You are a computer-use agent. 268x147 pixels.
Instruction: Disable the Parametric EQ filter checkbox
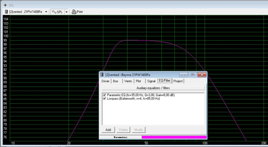[x=104, y=95]
